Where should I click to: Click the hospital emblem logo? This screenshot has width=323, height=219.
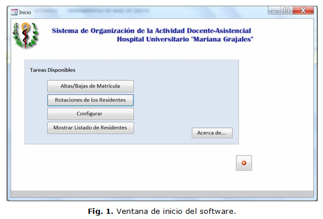[26, 36]
